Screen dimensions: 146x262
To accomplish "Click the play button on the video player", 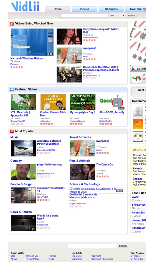I will click(x=134, y=69).
